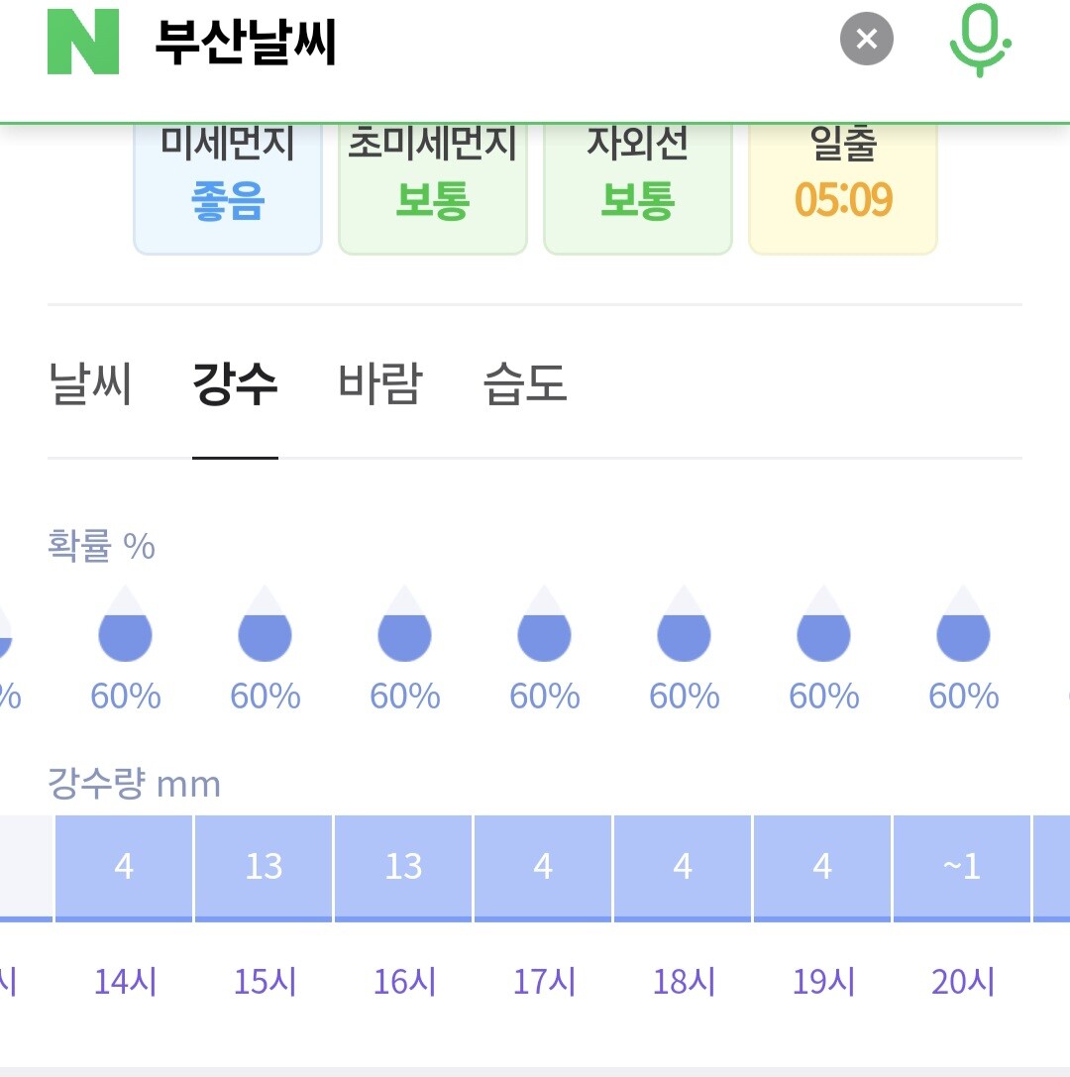Tap the 자외선 보통 card
This screenshot has width=1070, height=1077.
pyautogui.click(x=637, y=185)
